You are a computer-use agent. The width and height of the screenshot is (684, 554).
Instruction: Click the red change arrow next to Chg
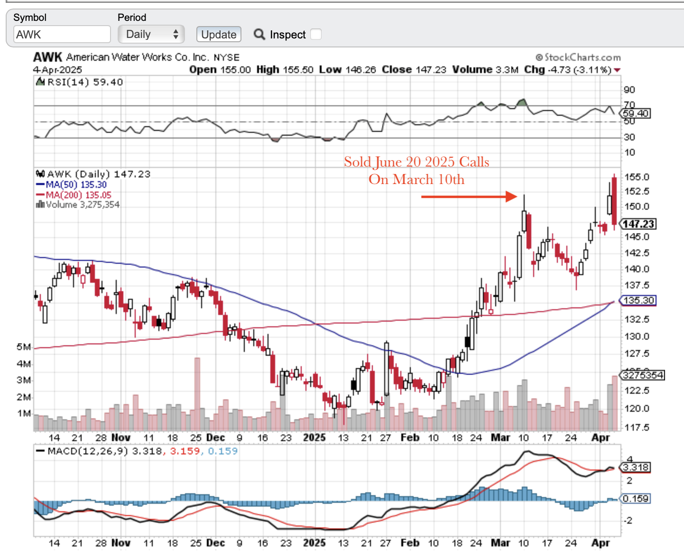tap(617, 70)
